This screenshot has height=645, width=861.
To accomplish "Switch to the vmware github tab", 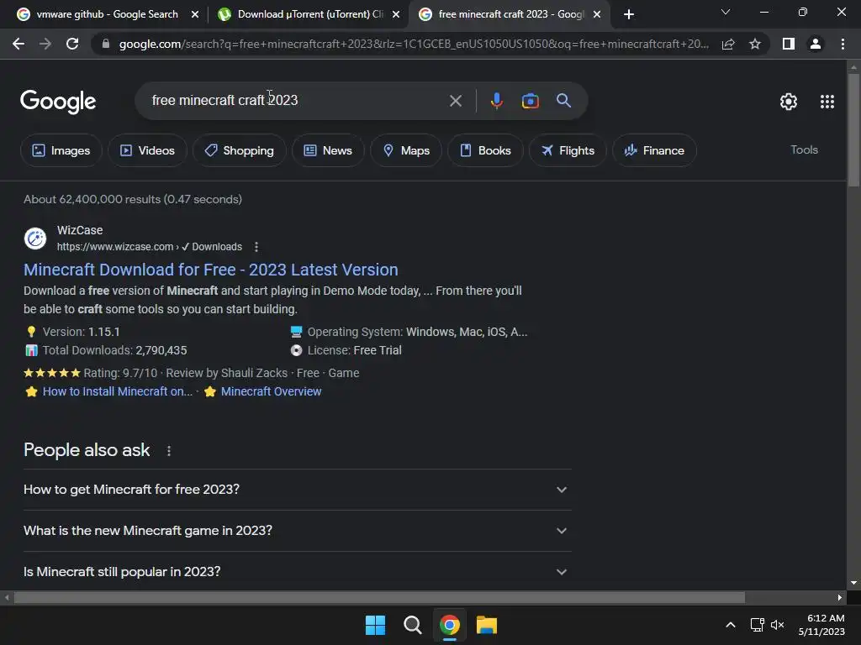I will pyautogui.click(x=107, y=14).
